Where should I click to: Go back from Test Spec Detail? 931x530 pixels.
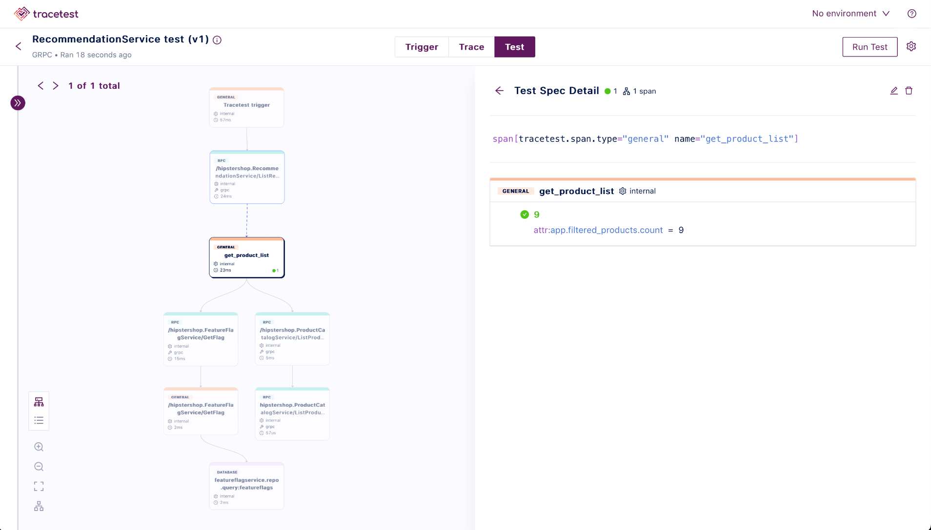pos(499,91)
